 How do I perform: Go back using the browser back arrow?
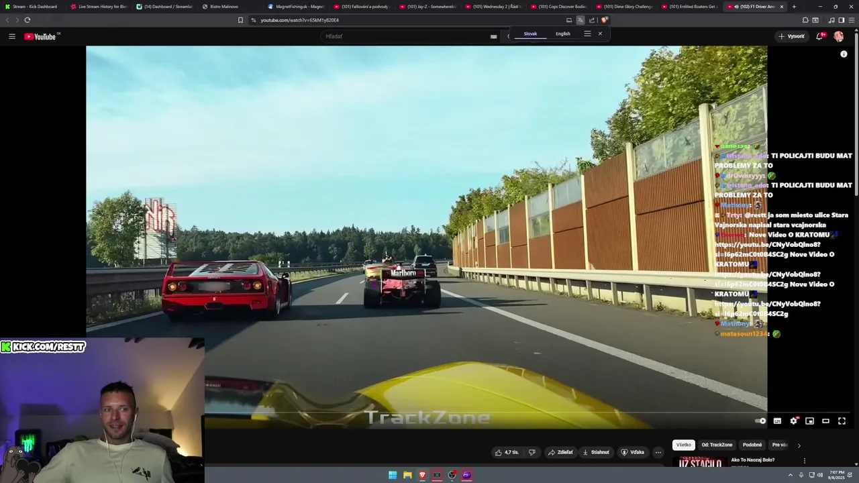coord(8,20)
